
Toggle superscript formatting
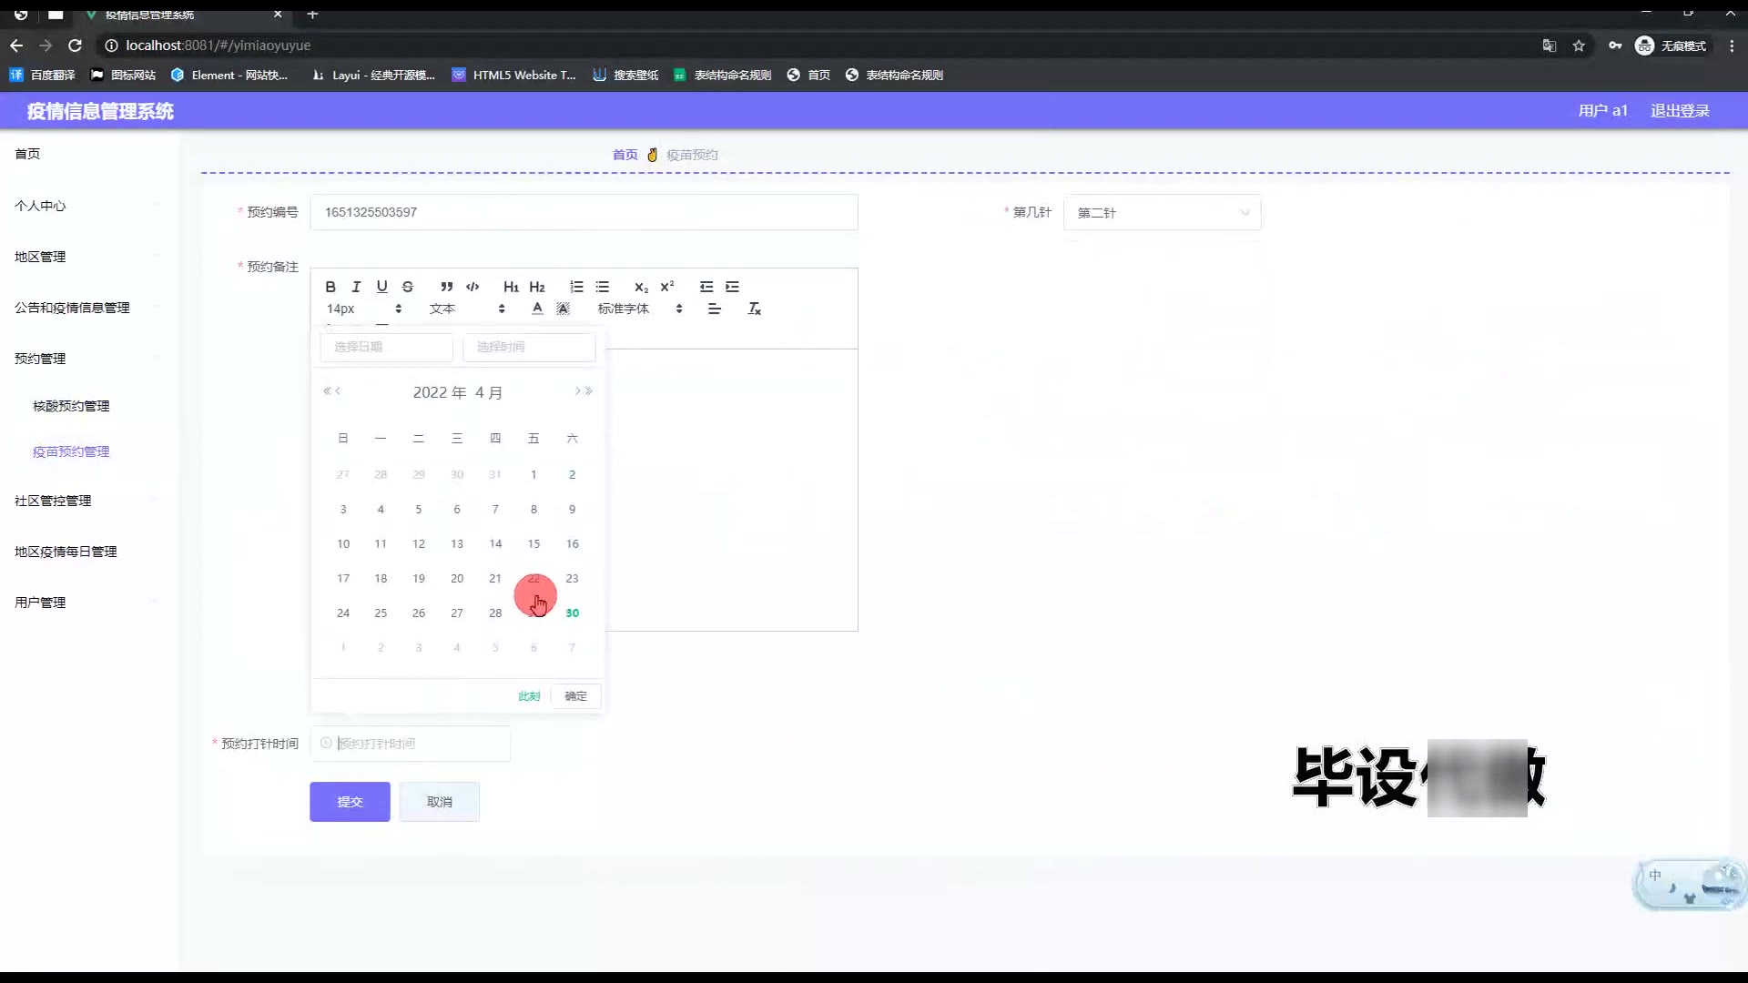click(x=667, y=287)
